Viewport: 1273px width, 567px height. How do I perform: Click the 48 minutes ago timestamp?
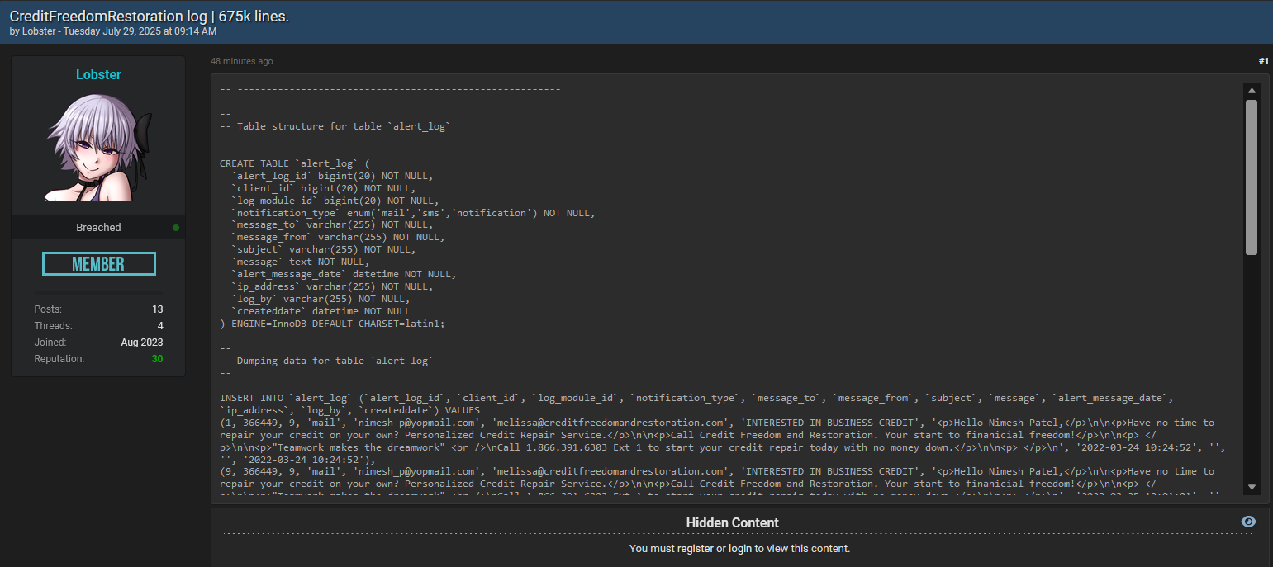241,61
